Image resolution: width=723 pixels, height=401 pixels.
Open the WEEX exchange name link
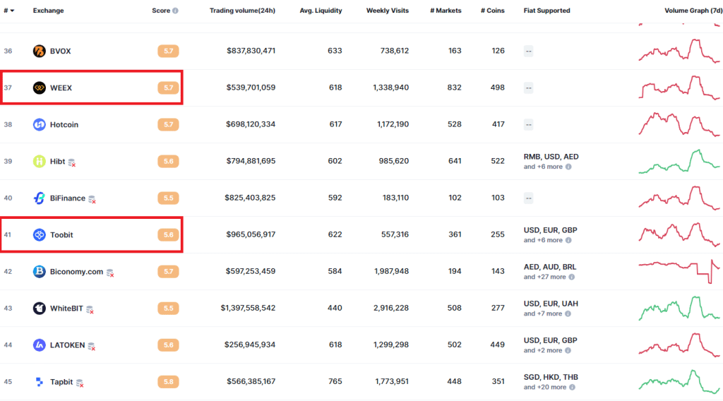61,88
